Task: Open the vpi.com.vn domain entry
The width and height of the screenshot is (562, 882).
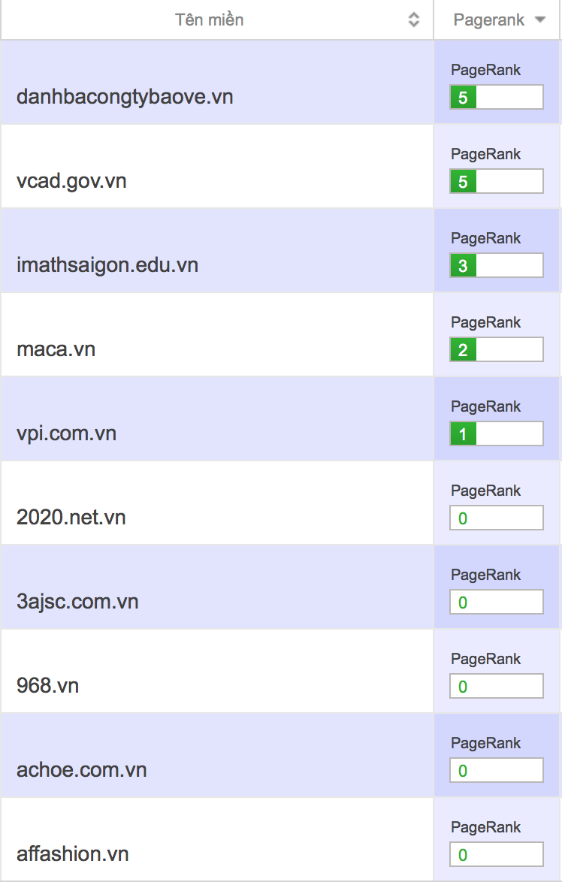Action: coord(67,433)
